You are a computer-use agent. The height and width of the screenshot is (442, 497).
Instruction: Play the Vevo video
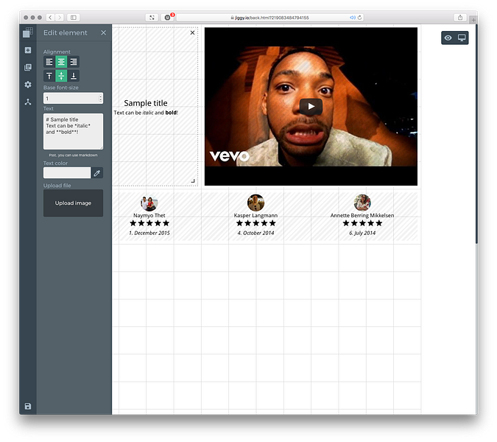[311, 107]
